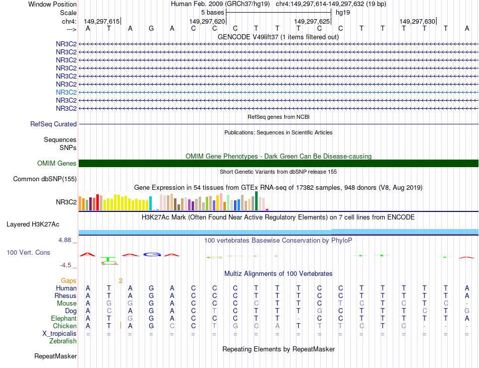Image resolution: width=479 pixels, height=368 pixels.
Task: Click the H3K27Ac Mark track title
Action: tap(278, 217)
